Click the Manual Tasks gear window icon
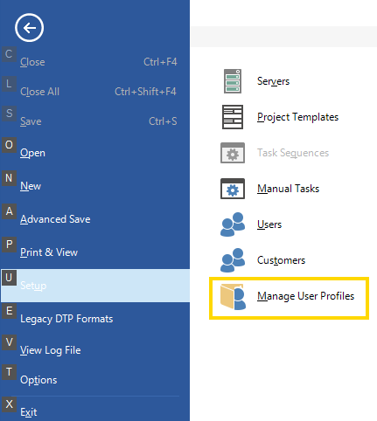 click(233, 189)
